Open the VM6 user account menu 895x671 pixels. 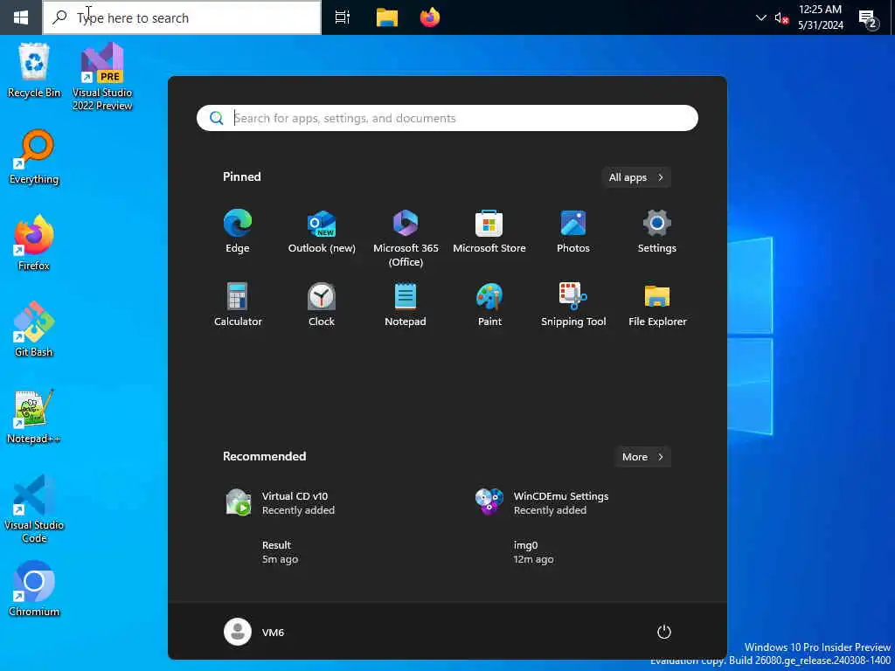[x=254, y=632]
